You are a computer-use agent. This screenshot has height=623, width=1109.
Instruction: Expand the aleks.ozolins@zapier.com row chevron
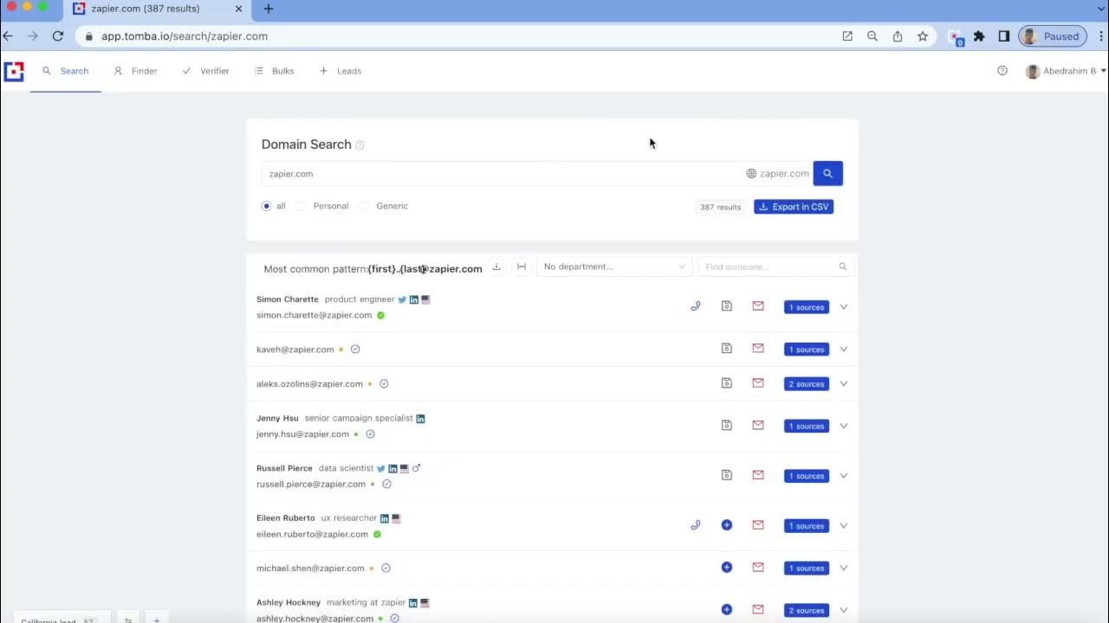coord(844,383)
